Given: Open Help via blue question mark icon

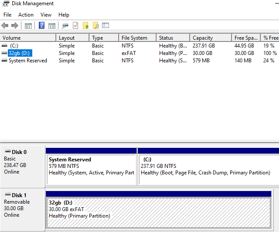Looking at the screenshot, I should click(42, 25).
